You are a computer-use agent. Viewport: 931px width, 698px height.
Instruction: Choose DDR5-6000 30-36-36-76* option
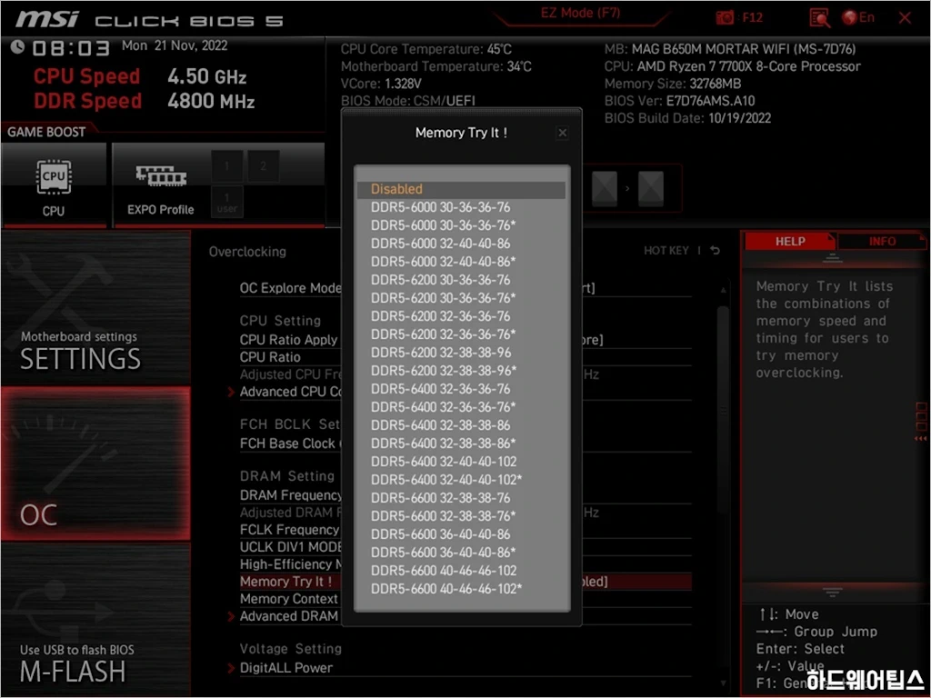(x=461, y=225)
